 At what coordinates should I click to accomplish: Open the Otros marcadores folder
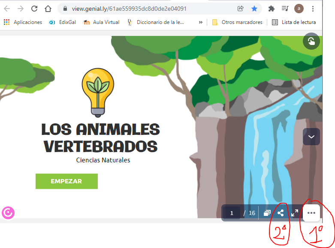(x=237, y=22)
